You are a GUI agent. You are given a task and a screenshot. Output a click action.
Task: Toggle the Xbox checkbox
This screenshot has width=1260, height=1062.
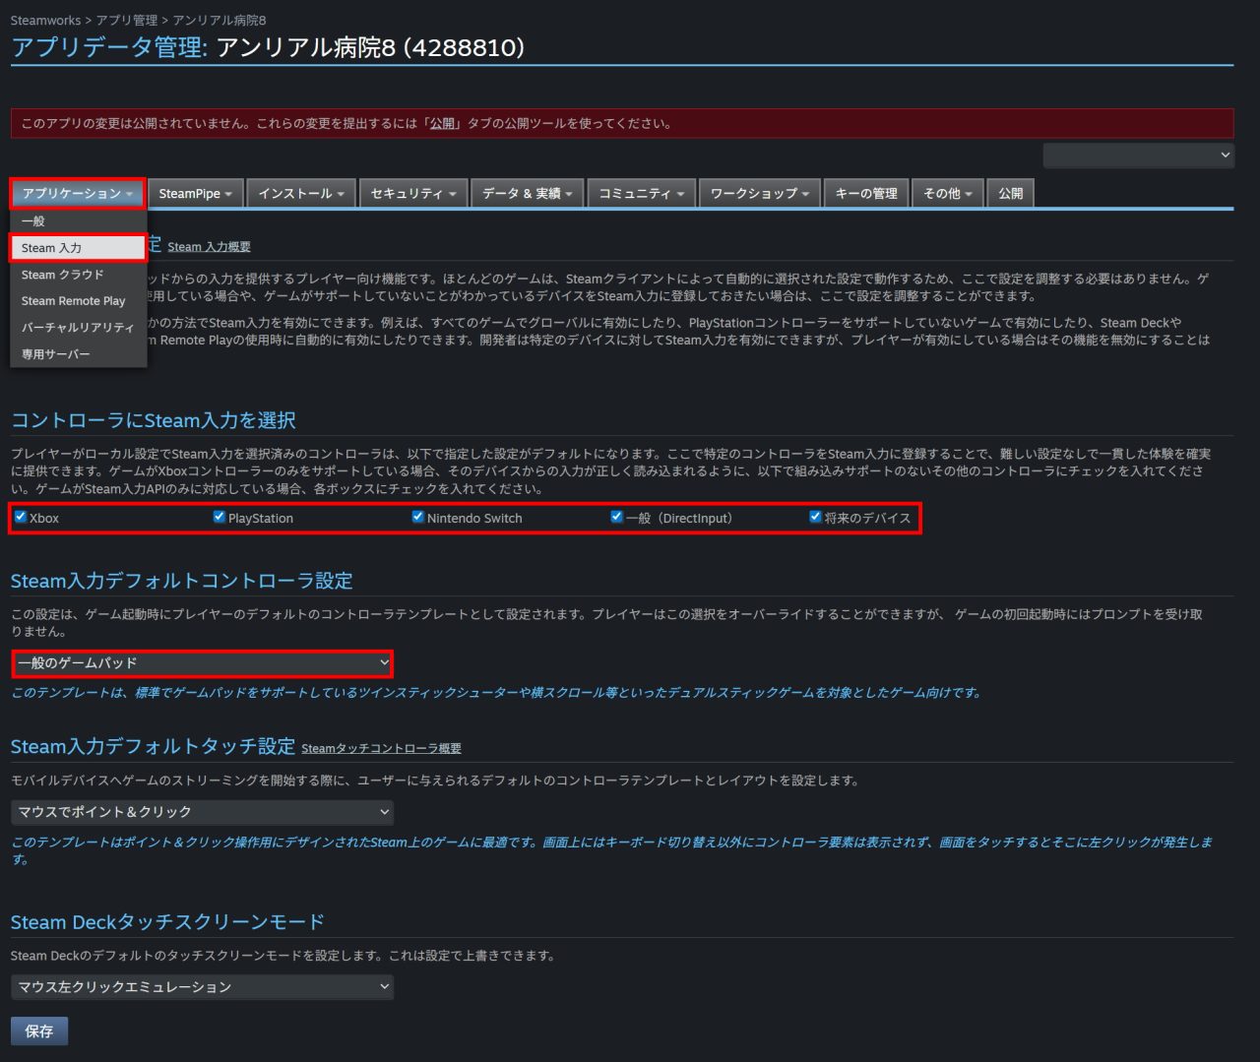click(x=21, y=517)
